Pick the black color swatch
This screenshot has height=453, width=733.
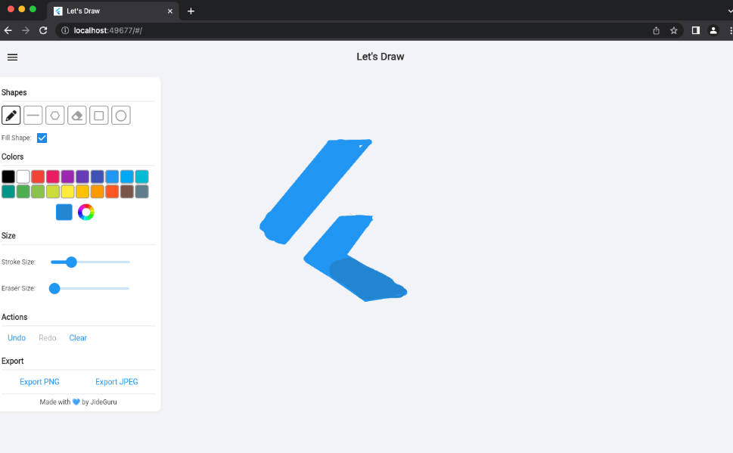(8, 177)
